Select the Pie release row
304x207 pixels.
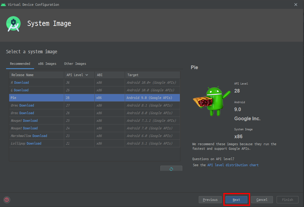pos(95,98)
